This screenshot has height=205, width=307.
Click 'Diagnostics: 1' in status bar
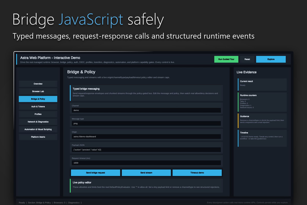pos(75,203)
